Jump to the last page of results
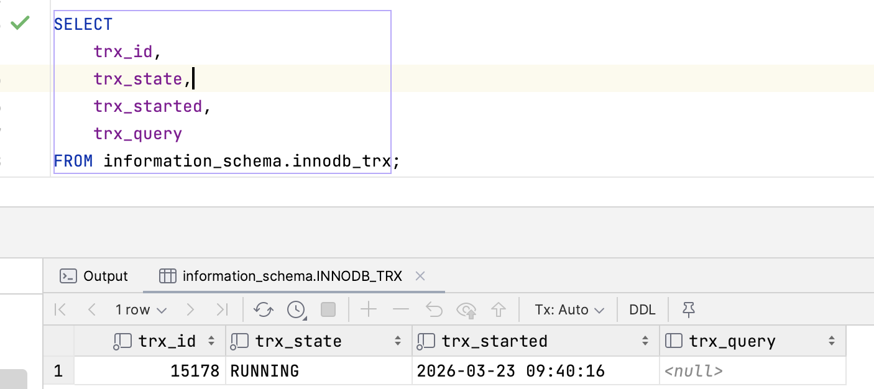Image resolution: width=874 pixels, height=389 pixels. pyautogui.click(x=222, y=309)
